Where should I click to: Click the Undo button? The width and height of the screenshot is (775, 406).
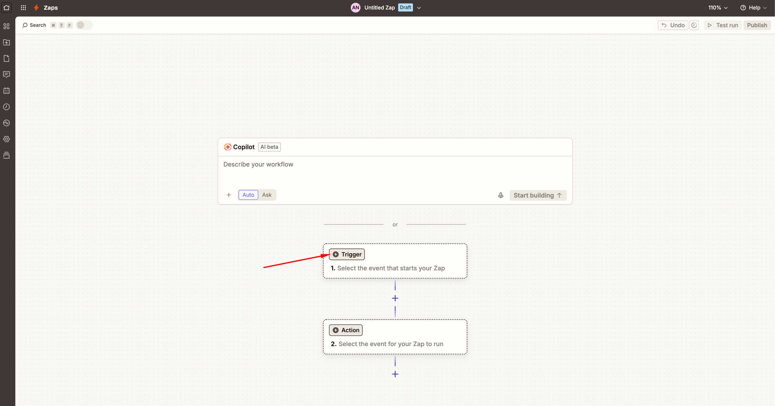tap(673, 25)
